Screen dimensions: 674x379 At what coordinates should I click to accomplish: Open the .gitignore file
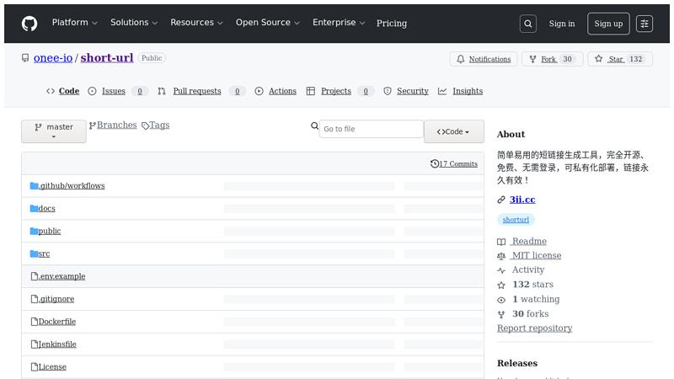(x=56, y=299)
